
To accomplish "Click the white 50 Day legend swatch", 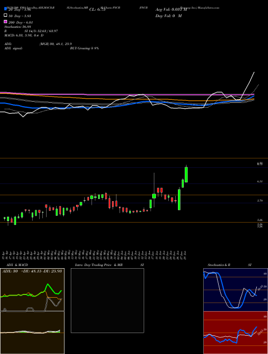I will coord(6,16).
